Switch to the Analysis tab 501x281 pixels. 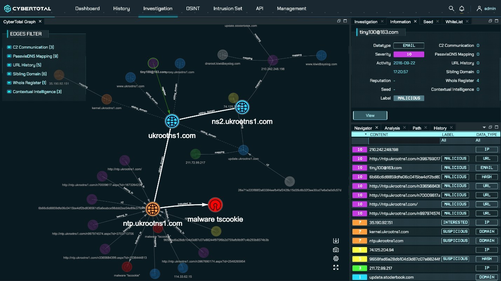click(x=392, y=128)
